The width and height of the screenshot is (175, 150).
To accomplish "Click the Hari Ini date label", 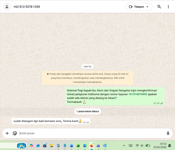I will [87, 67].
